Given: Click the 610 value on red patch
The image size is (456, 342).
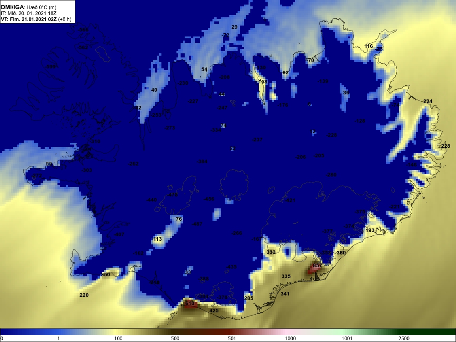Looking at the screenshot, I should point(190,303).
